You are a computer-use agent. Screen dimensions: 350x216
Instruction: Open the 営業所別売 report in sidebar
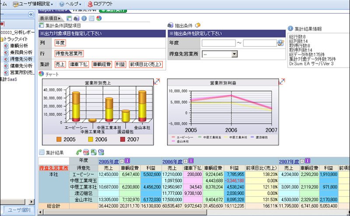pyautogui.click(x=22, y=72)
